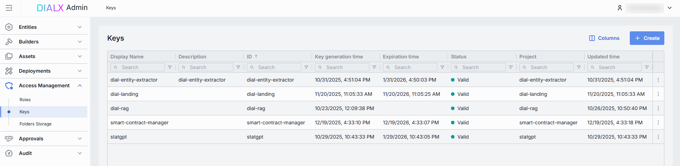Click the ID column sort arrow
Image resolution: width=680 pixels, height=166 pixels.
pos(256,57)
